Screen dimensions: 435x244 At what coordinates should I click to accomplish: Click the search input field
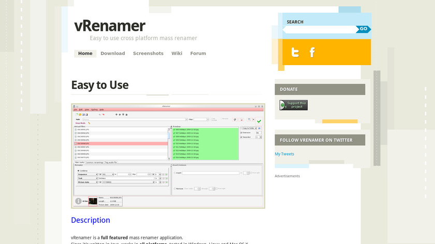click(x=321, y=29)
